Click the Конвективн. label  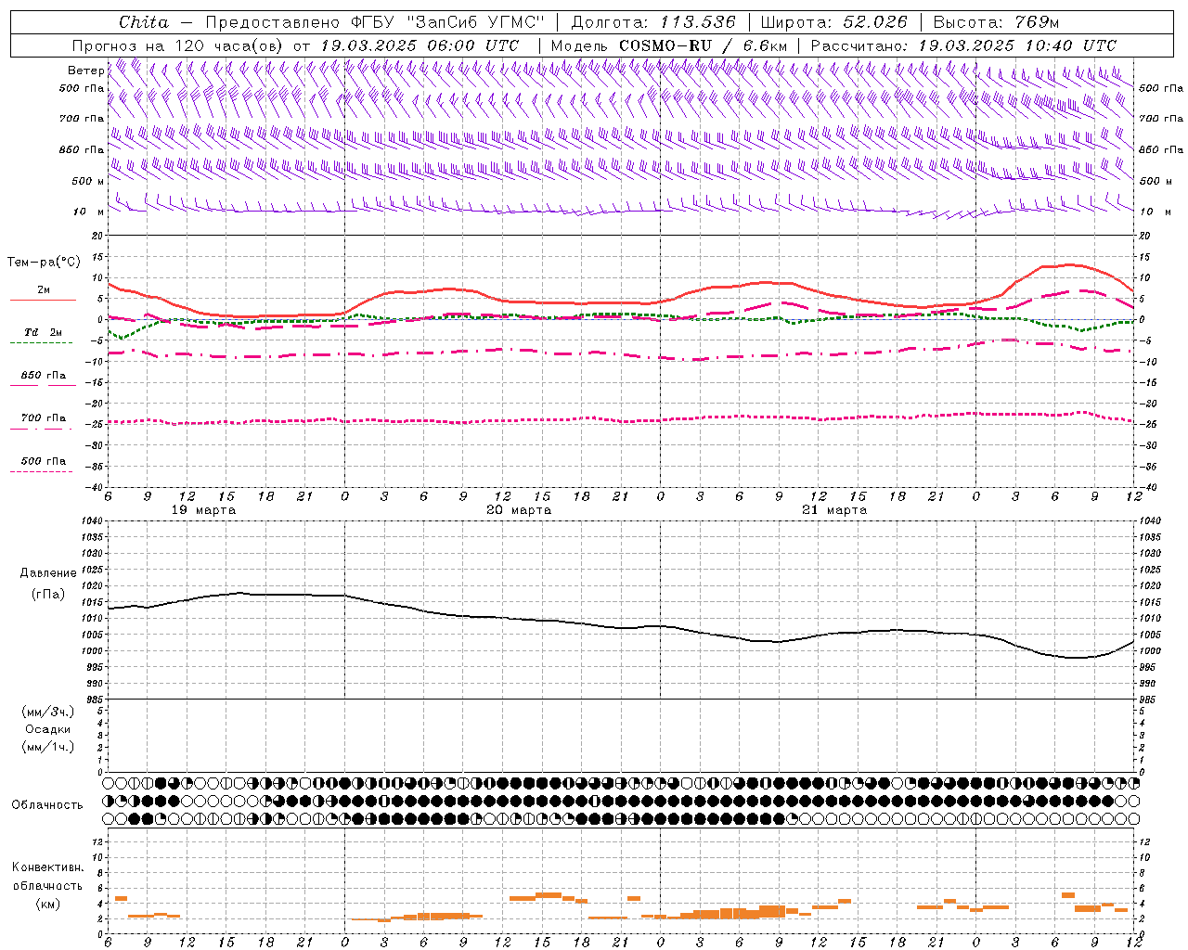(x=47, y=867)
